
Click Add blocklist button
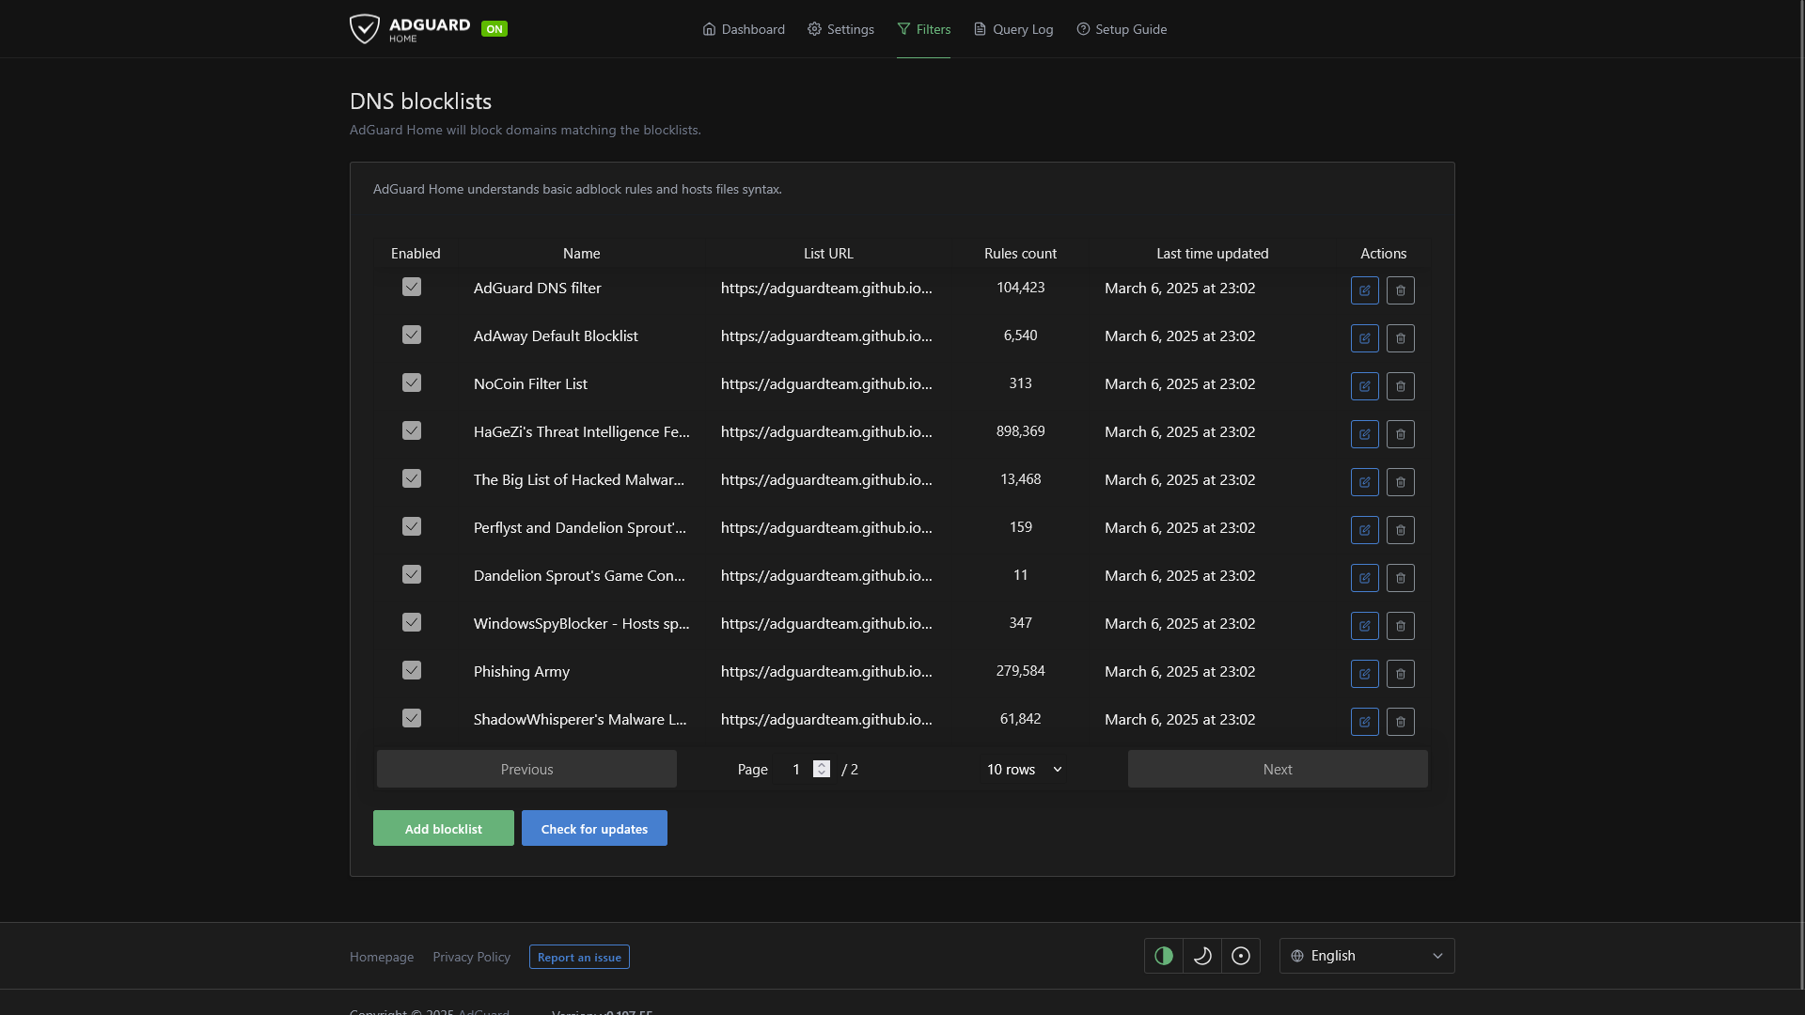pos(444,828)
